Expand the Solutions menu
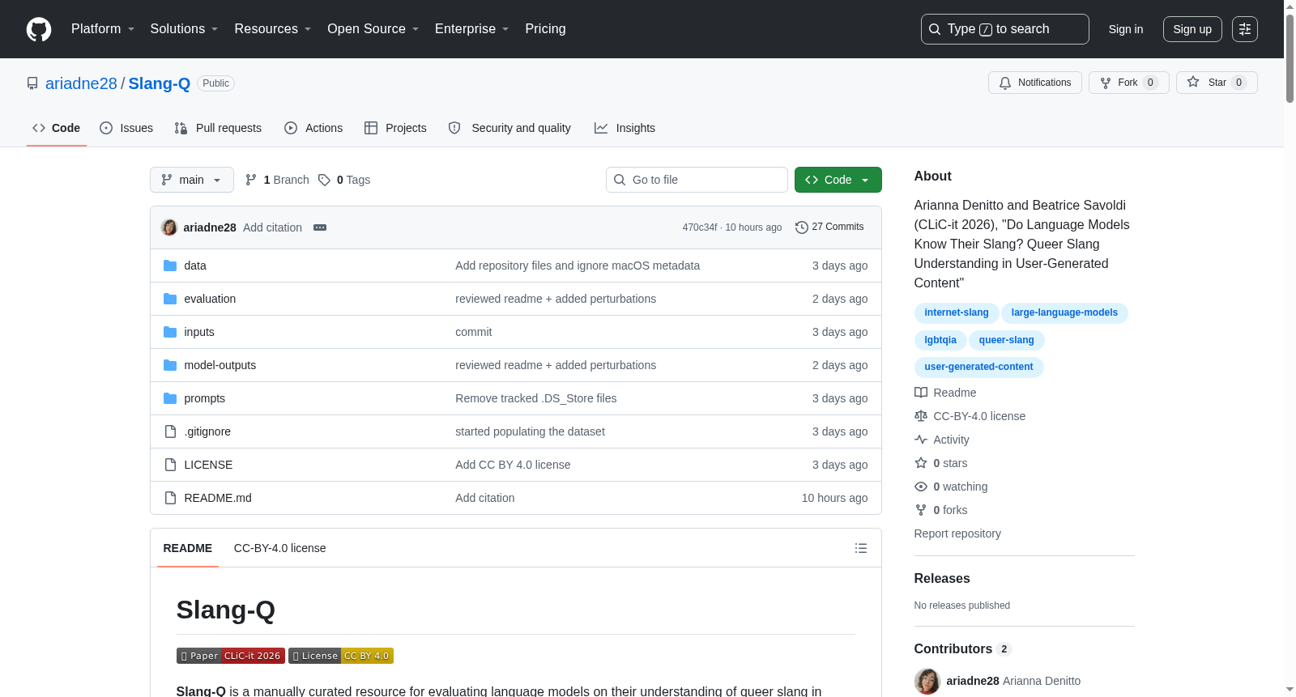Image resolution: width=1296 pixels, height=697 pixels. [184, 29]
